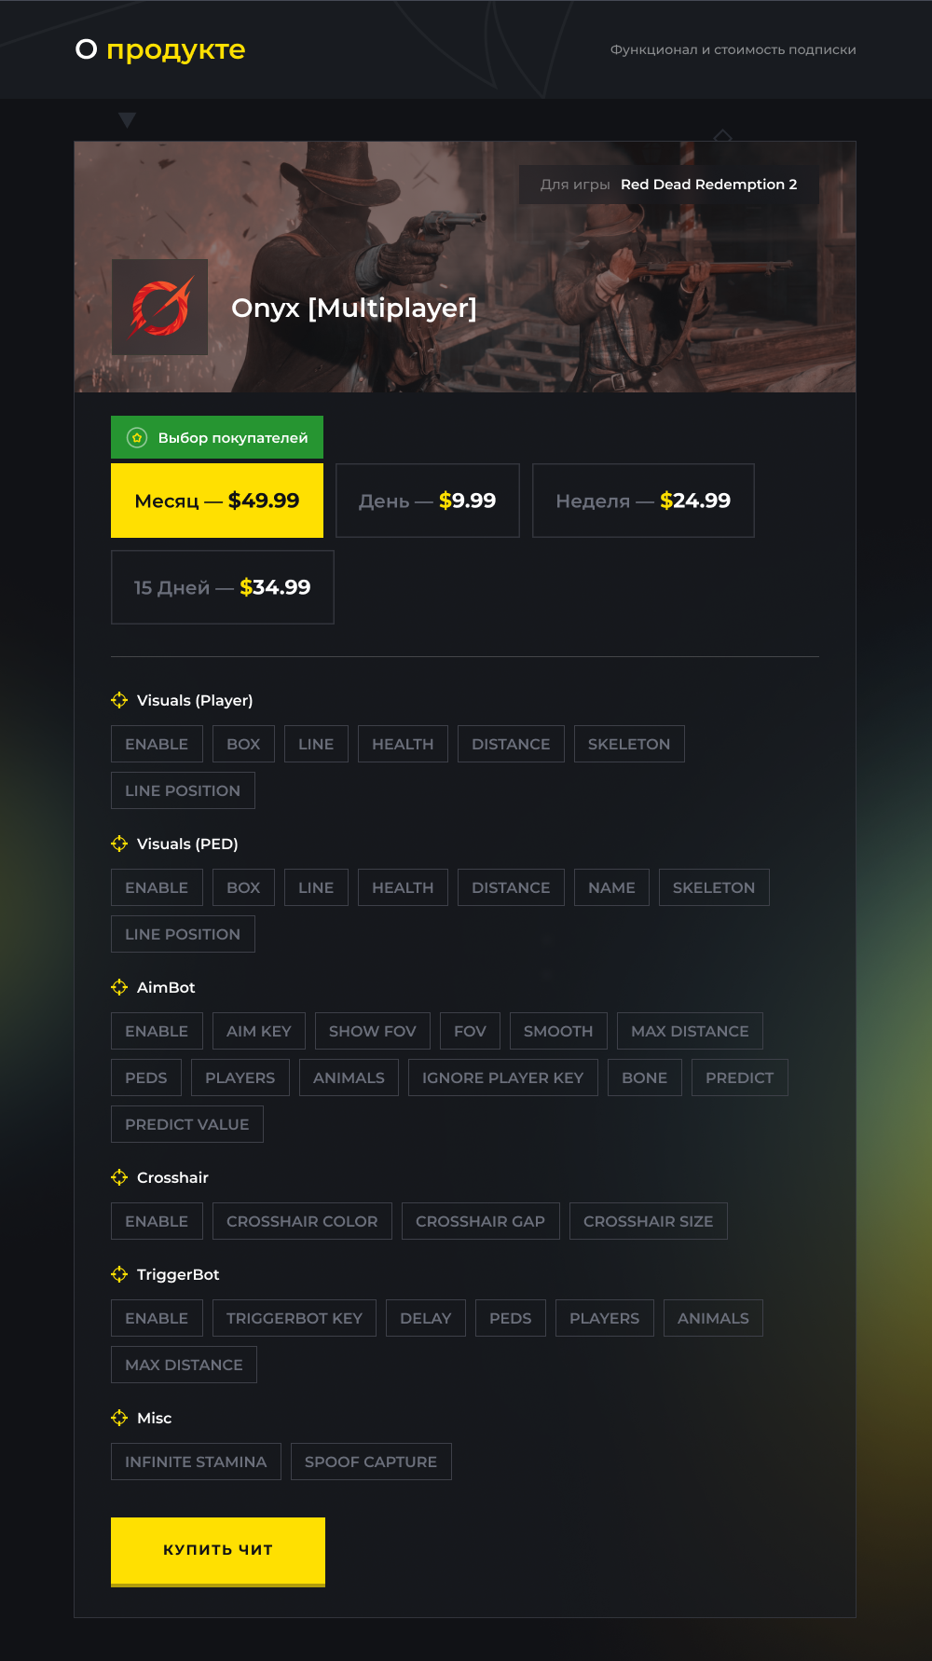Click SKELETON tag under Visuals (Player)
This screenshot has height=1661, width=932.
[x=629, y=744]
